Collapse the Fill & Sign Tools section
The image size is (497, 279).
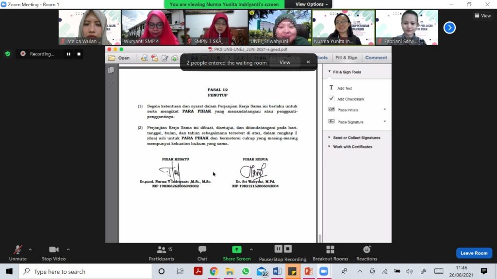[x=330, y=72]
